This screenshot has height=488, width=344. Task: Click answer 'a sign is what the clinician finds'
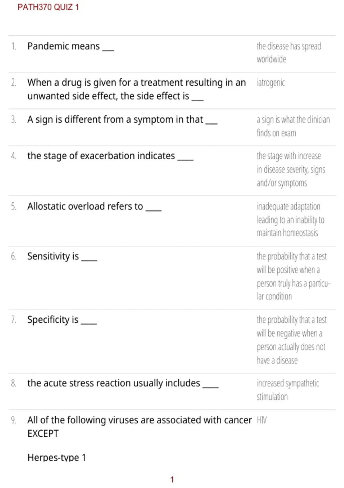coord(293,126)
